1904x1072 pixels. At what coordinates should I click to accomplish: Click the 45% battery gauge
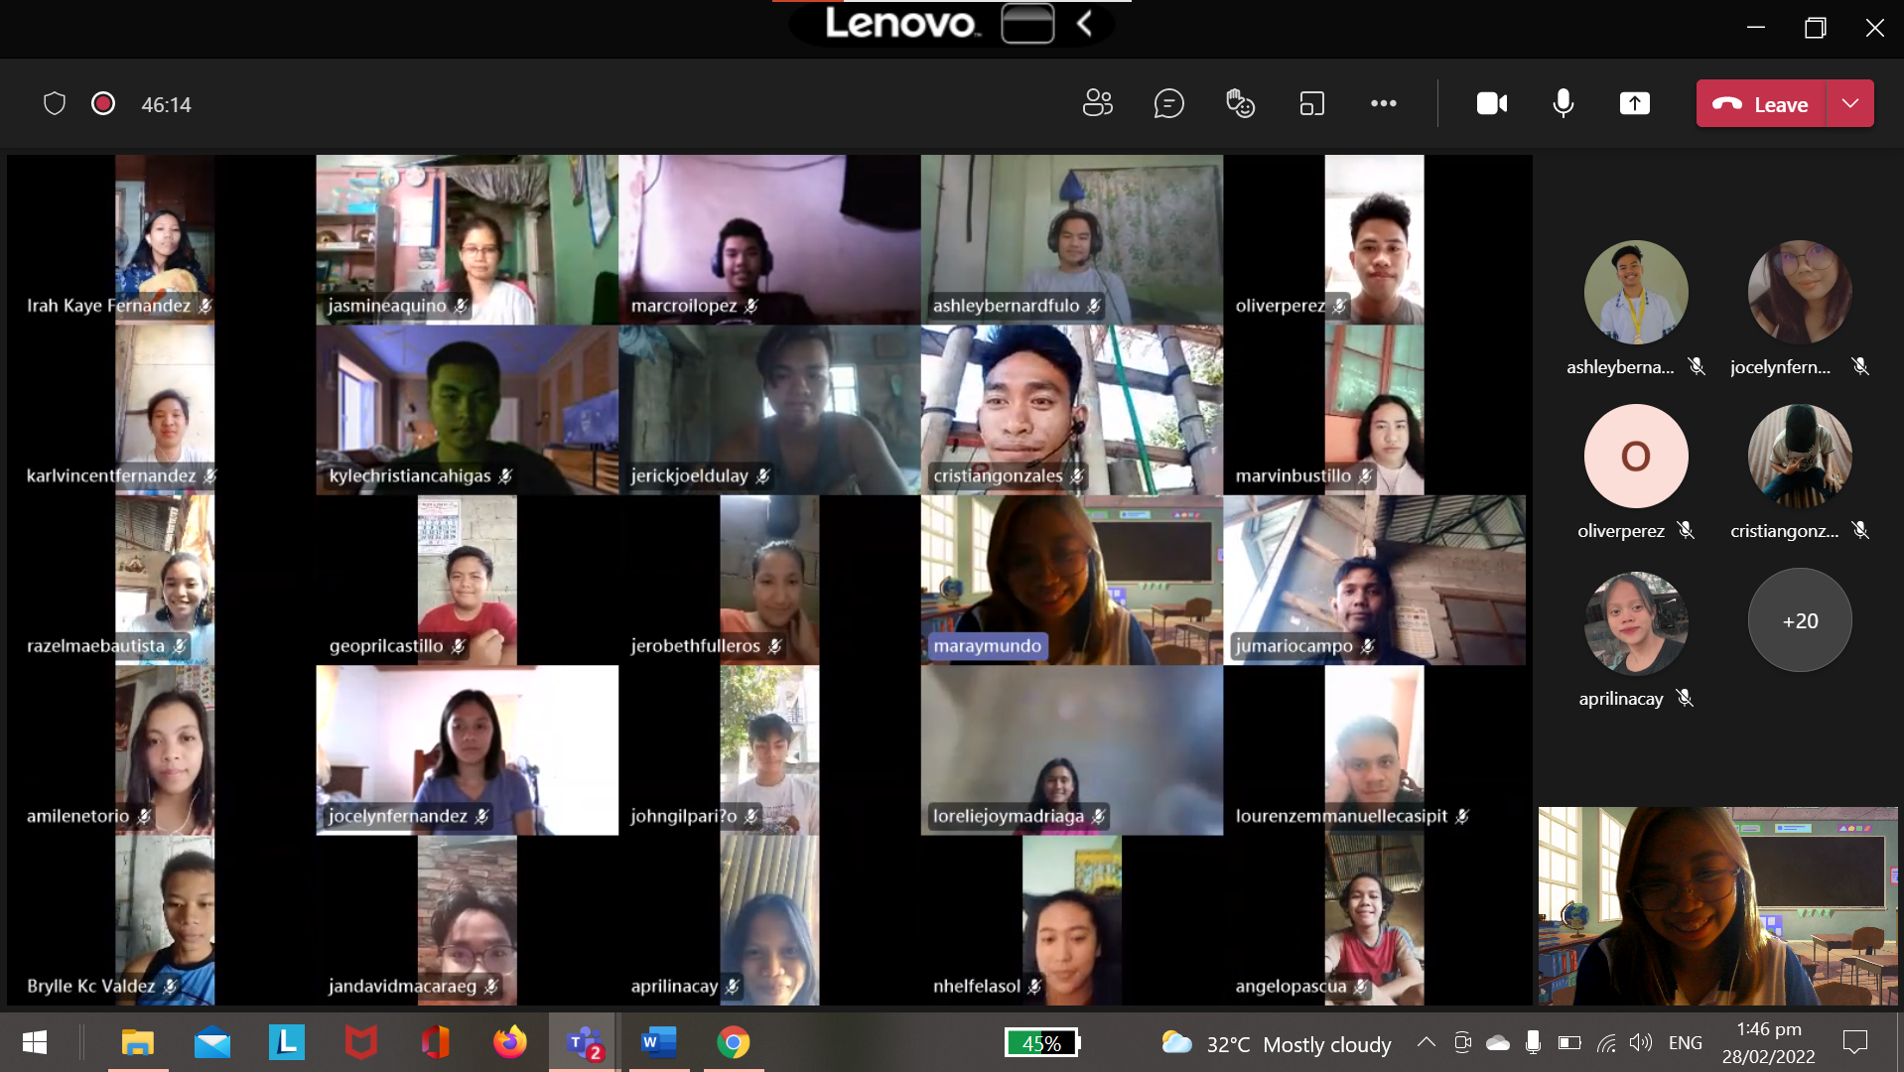pos(1042,1043)
